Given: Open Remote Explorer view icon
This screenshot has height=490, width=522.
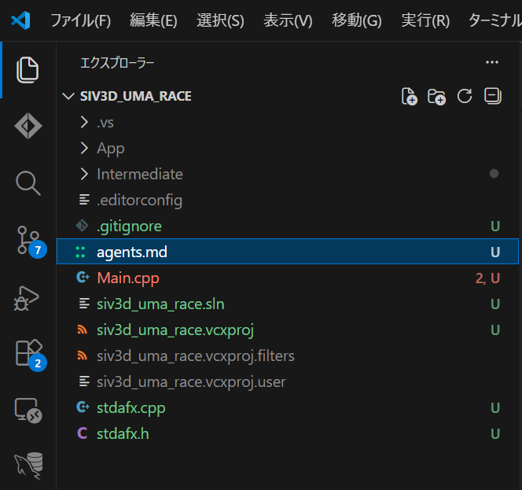Looking at the screenshot, I should point(28,410).
